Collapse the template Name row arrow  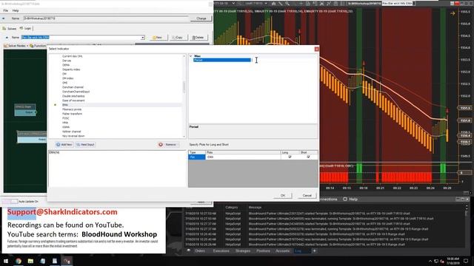[4, 18]
